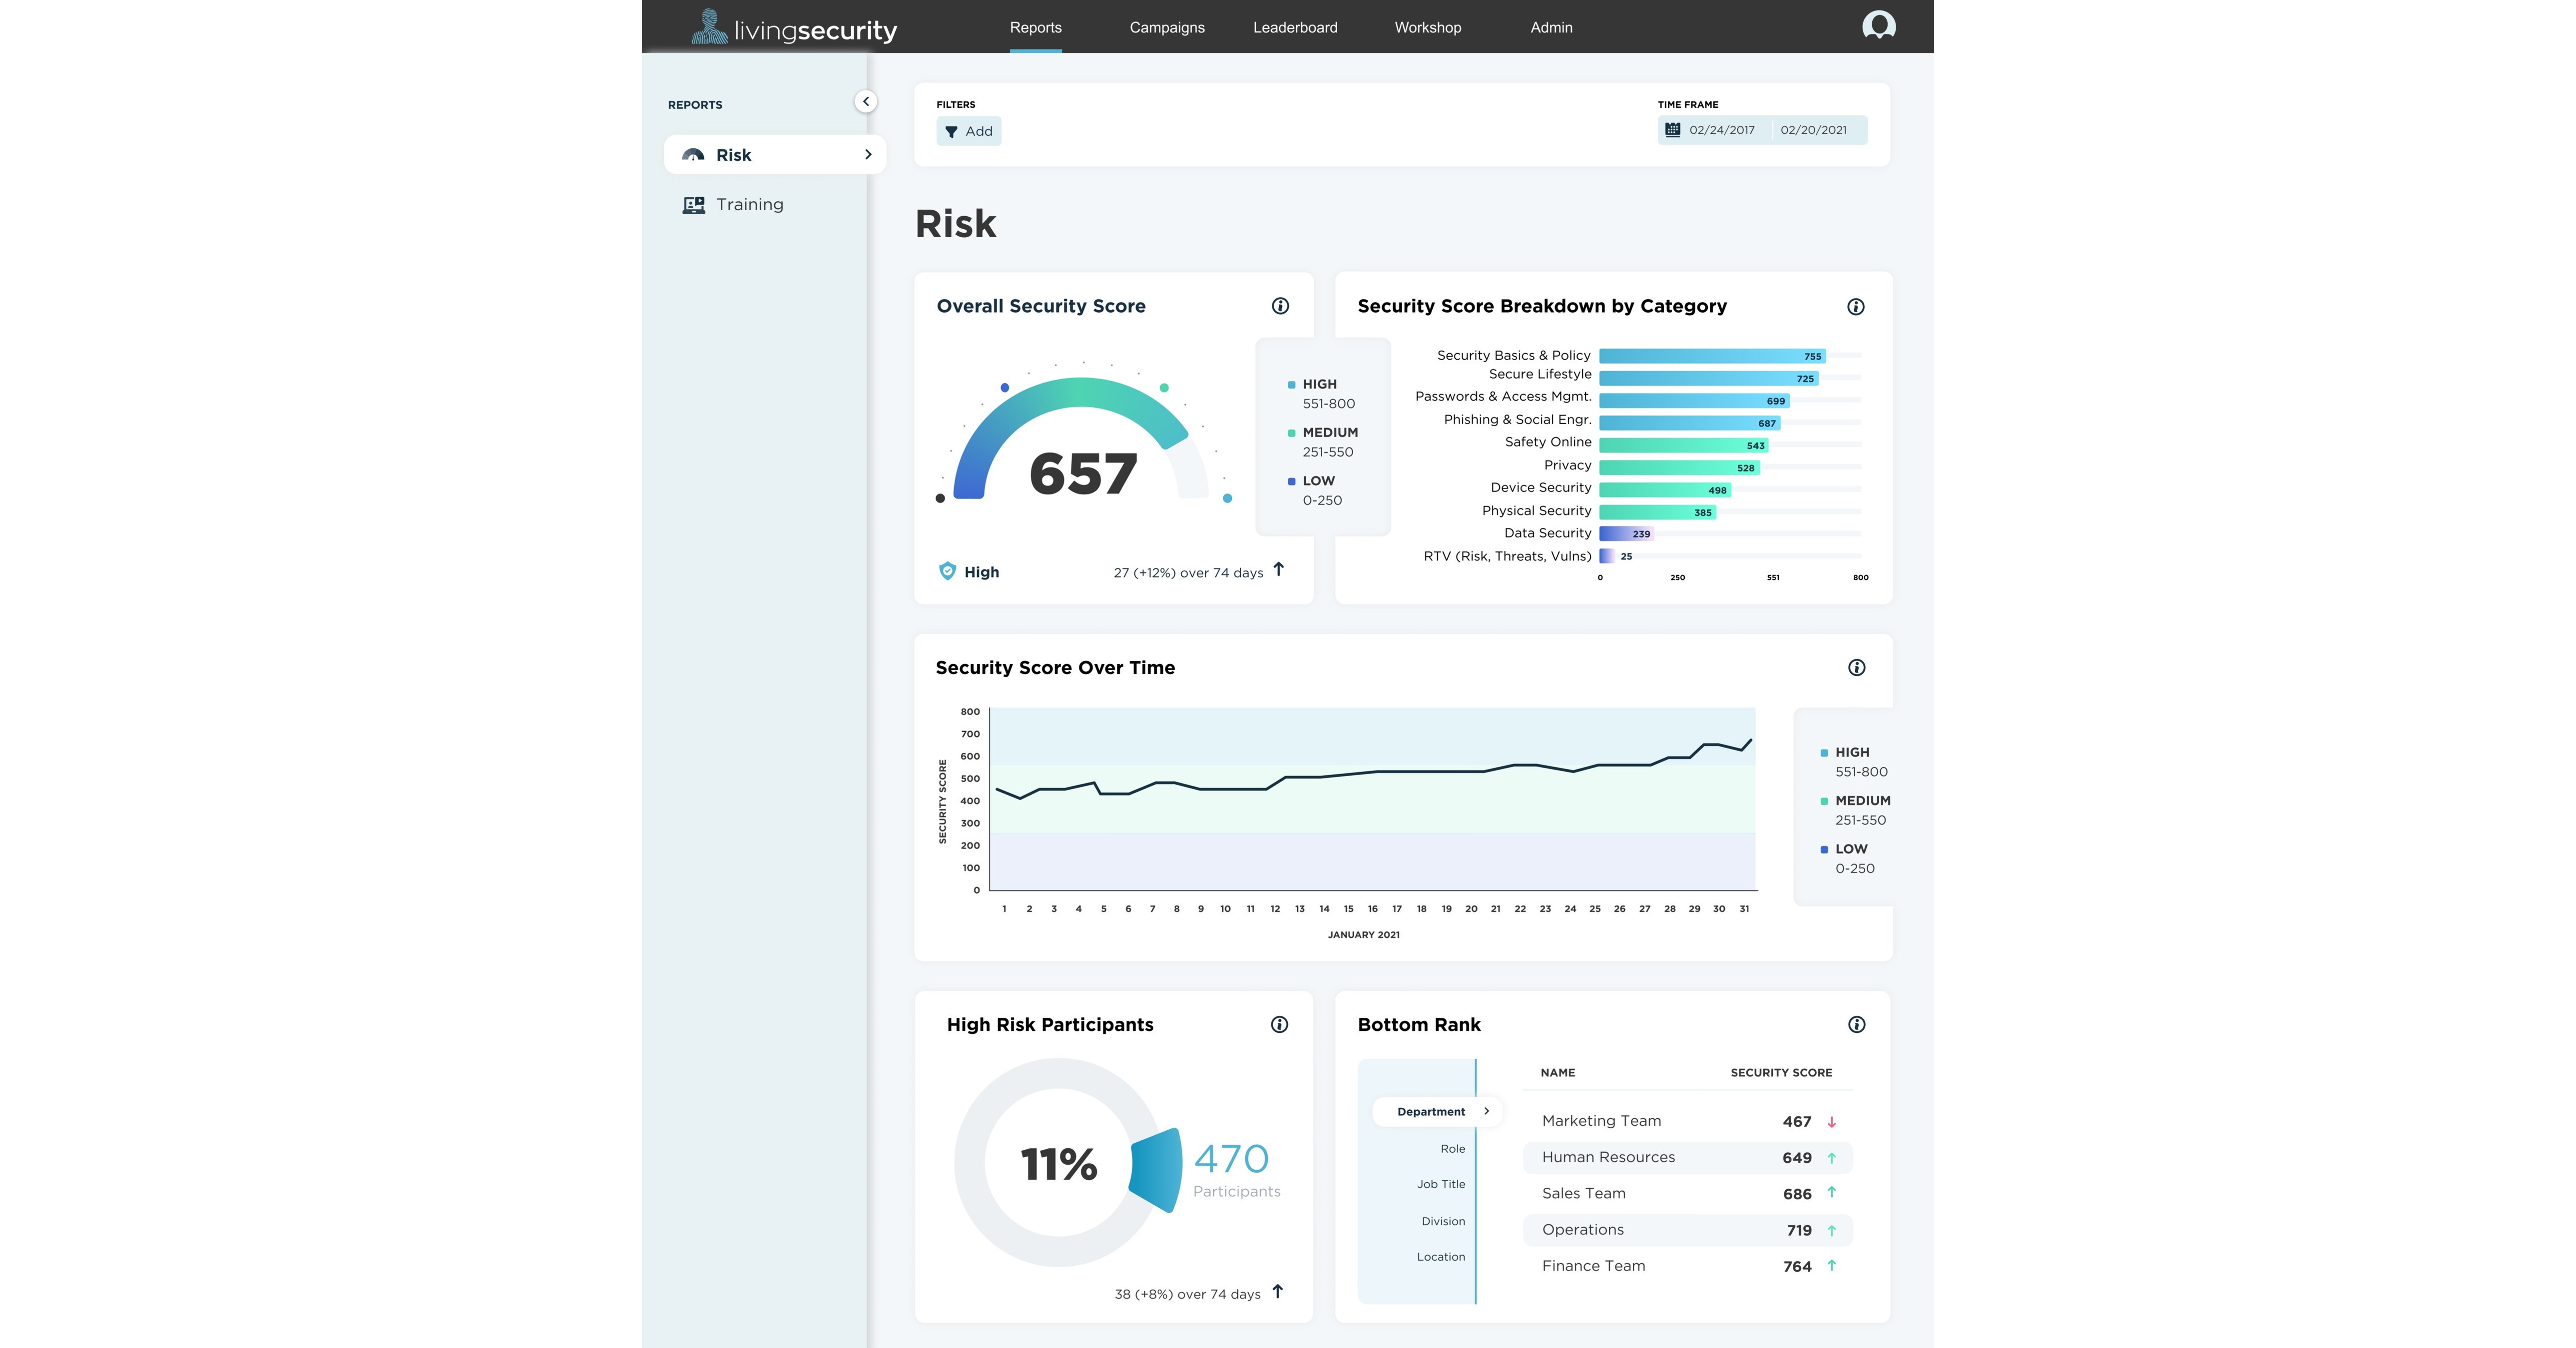This screenshot has height=1348, width=2576.
Task: Click the info icon on High Risk Participants card
Action: coord(1280,1024)
